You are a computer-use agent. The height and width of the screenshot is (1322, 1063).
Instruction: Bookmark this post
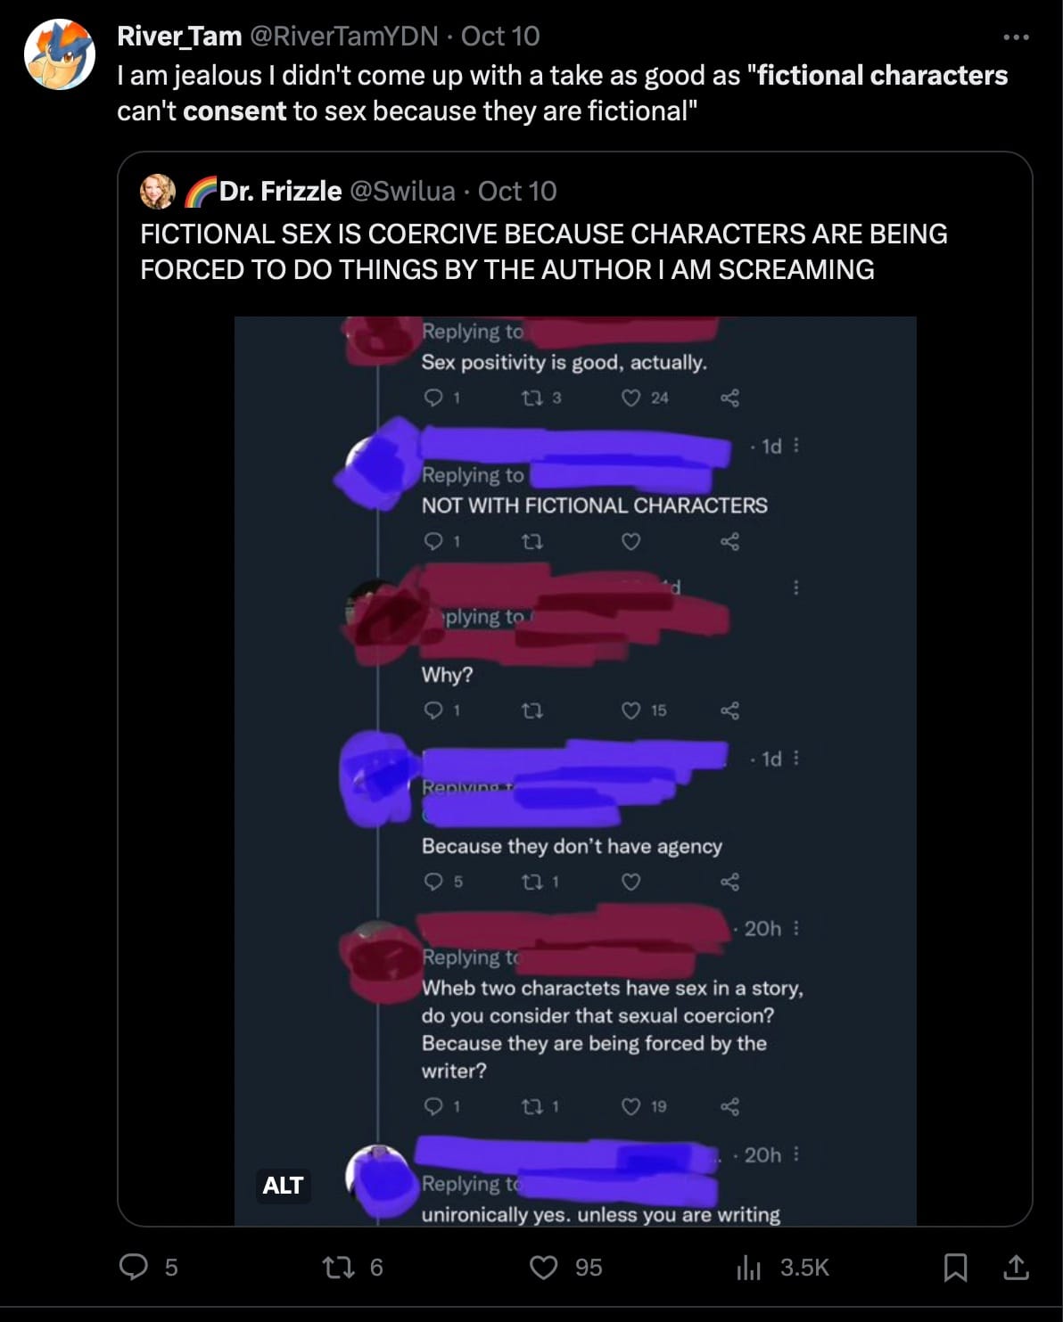point(955,1267)
